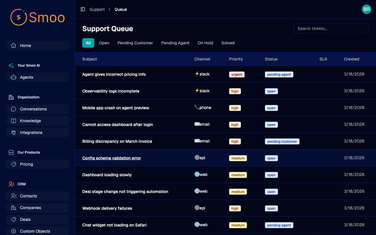Viewport: 376px width, 235px height.
Task: View Pending Customer tickets tab
Action: pyautogui.click(x=135, y=43)
